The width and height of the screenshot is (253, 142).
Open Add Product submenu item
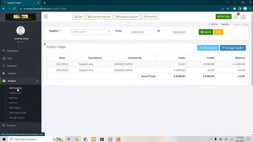[15, 108]
